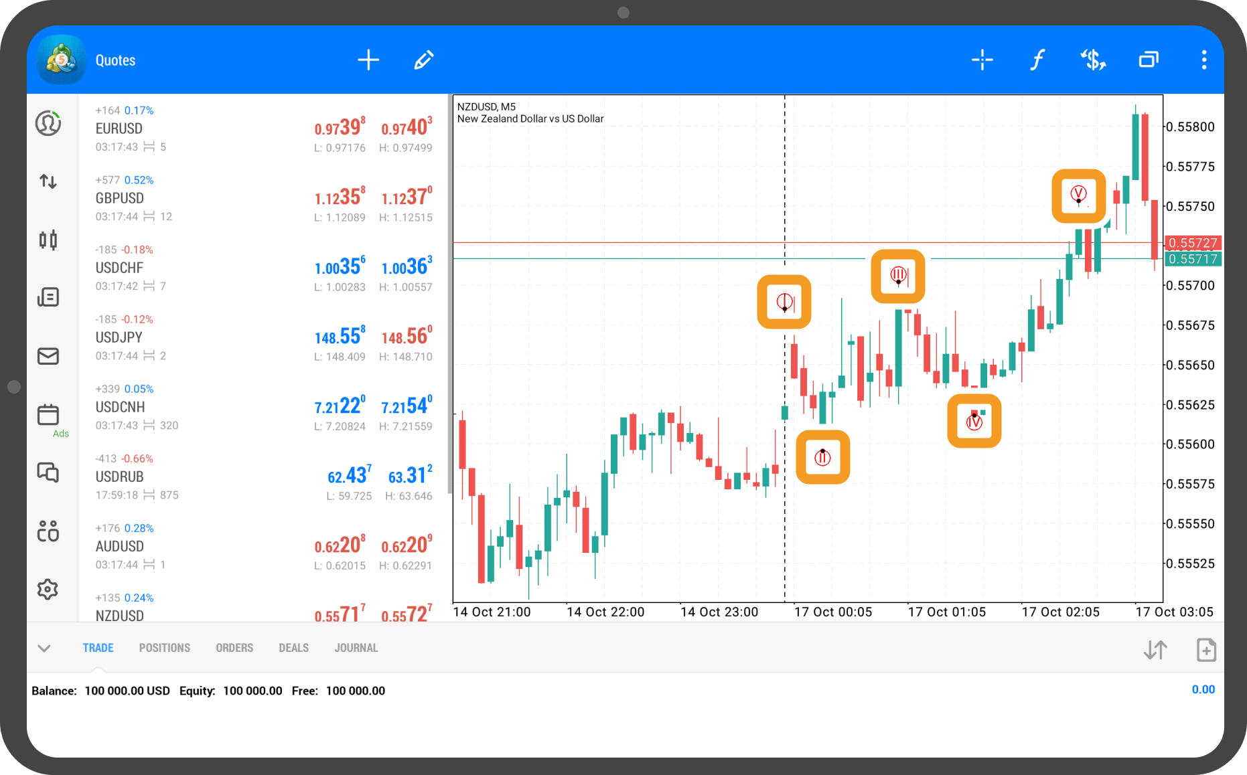Open the edit quotes pencil icon
The height and width of the screenshot is (775, 1247).
[423, 60]
